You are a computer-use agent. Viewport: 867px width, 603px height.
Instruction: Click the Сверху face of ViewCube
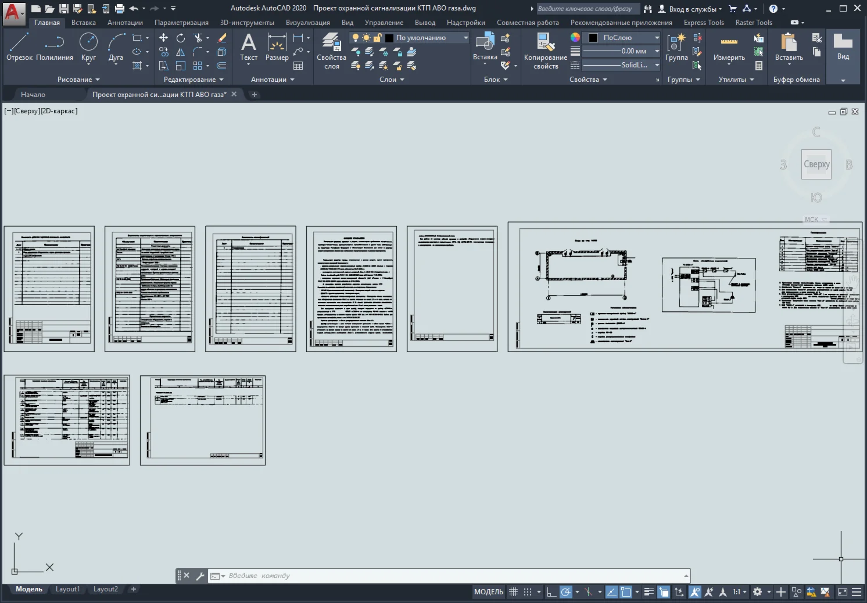(x=816, y=164)
